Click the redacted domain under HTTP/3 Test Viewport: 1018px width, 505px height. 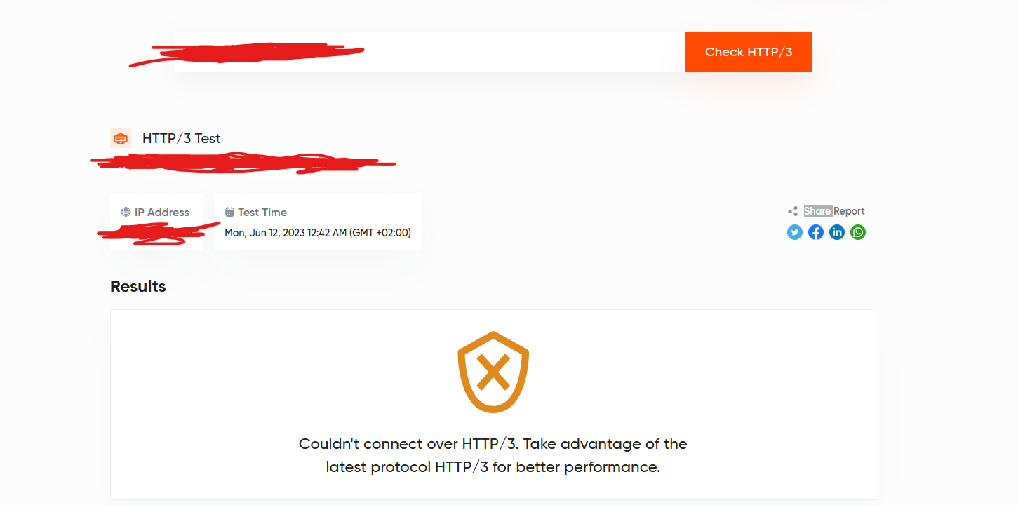point(243,162)
